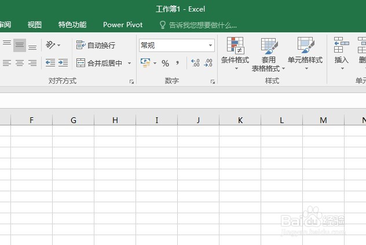Switch to the 特色功能 tab
Image resolution: width=366 pixels, height=245 pixels.
click(72, 25)
